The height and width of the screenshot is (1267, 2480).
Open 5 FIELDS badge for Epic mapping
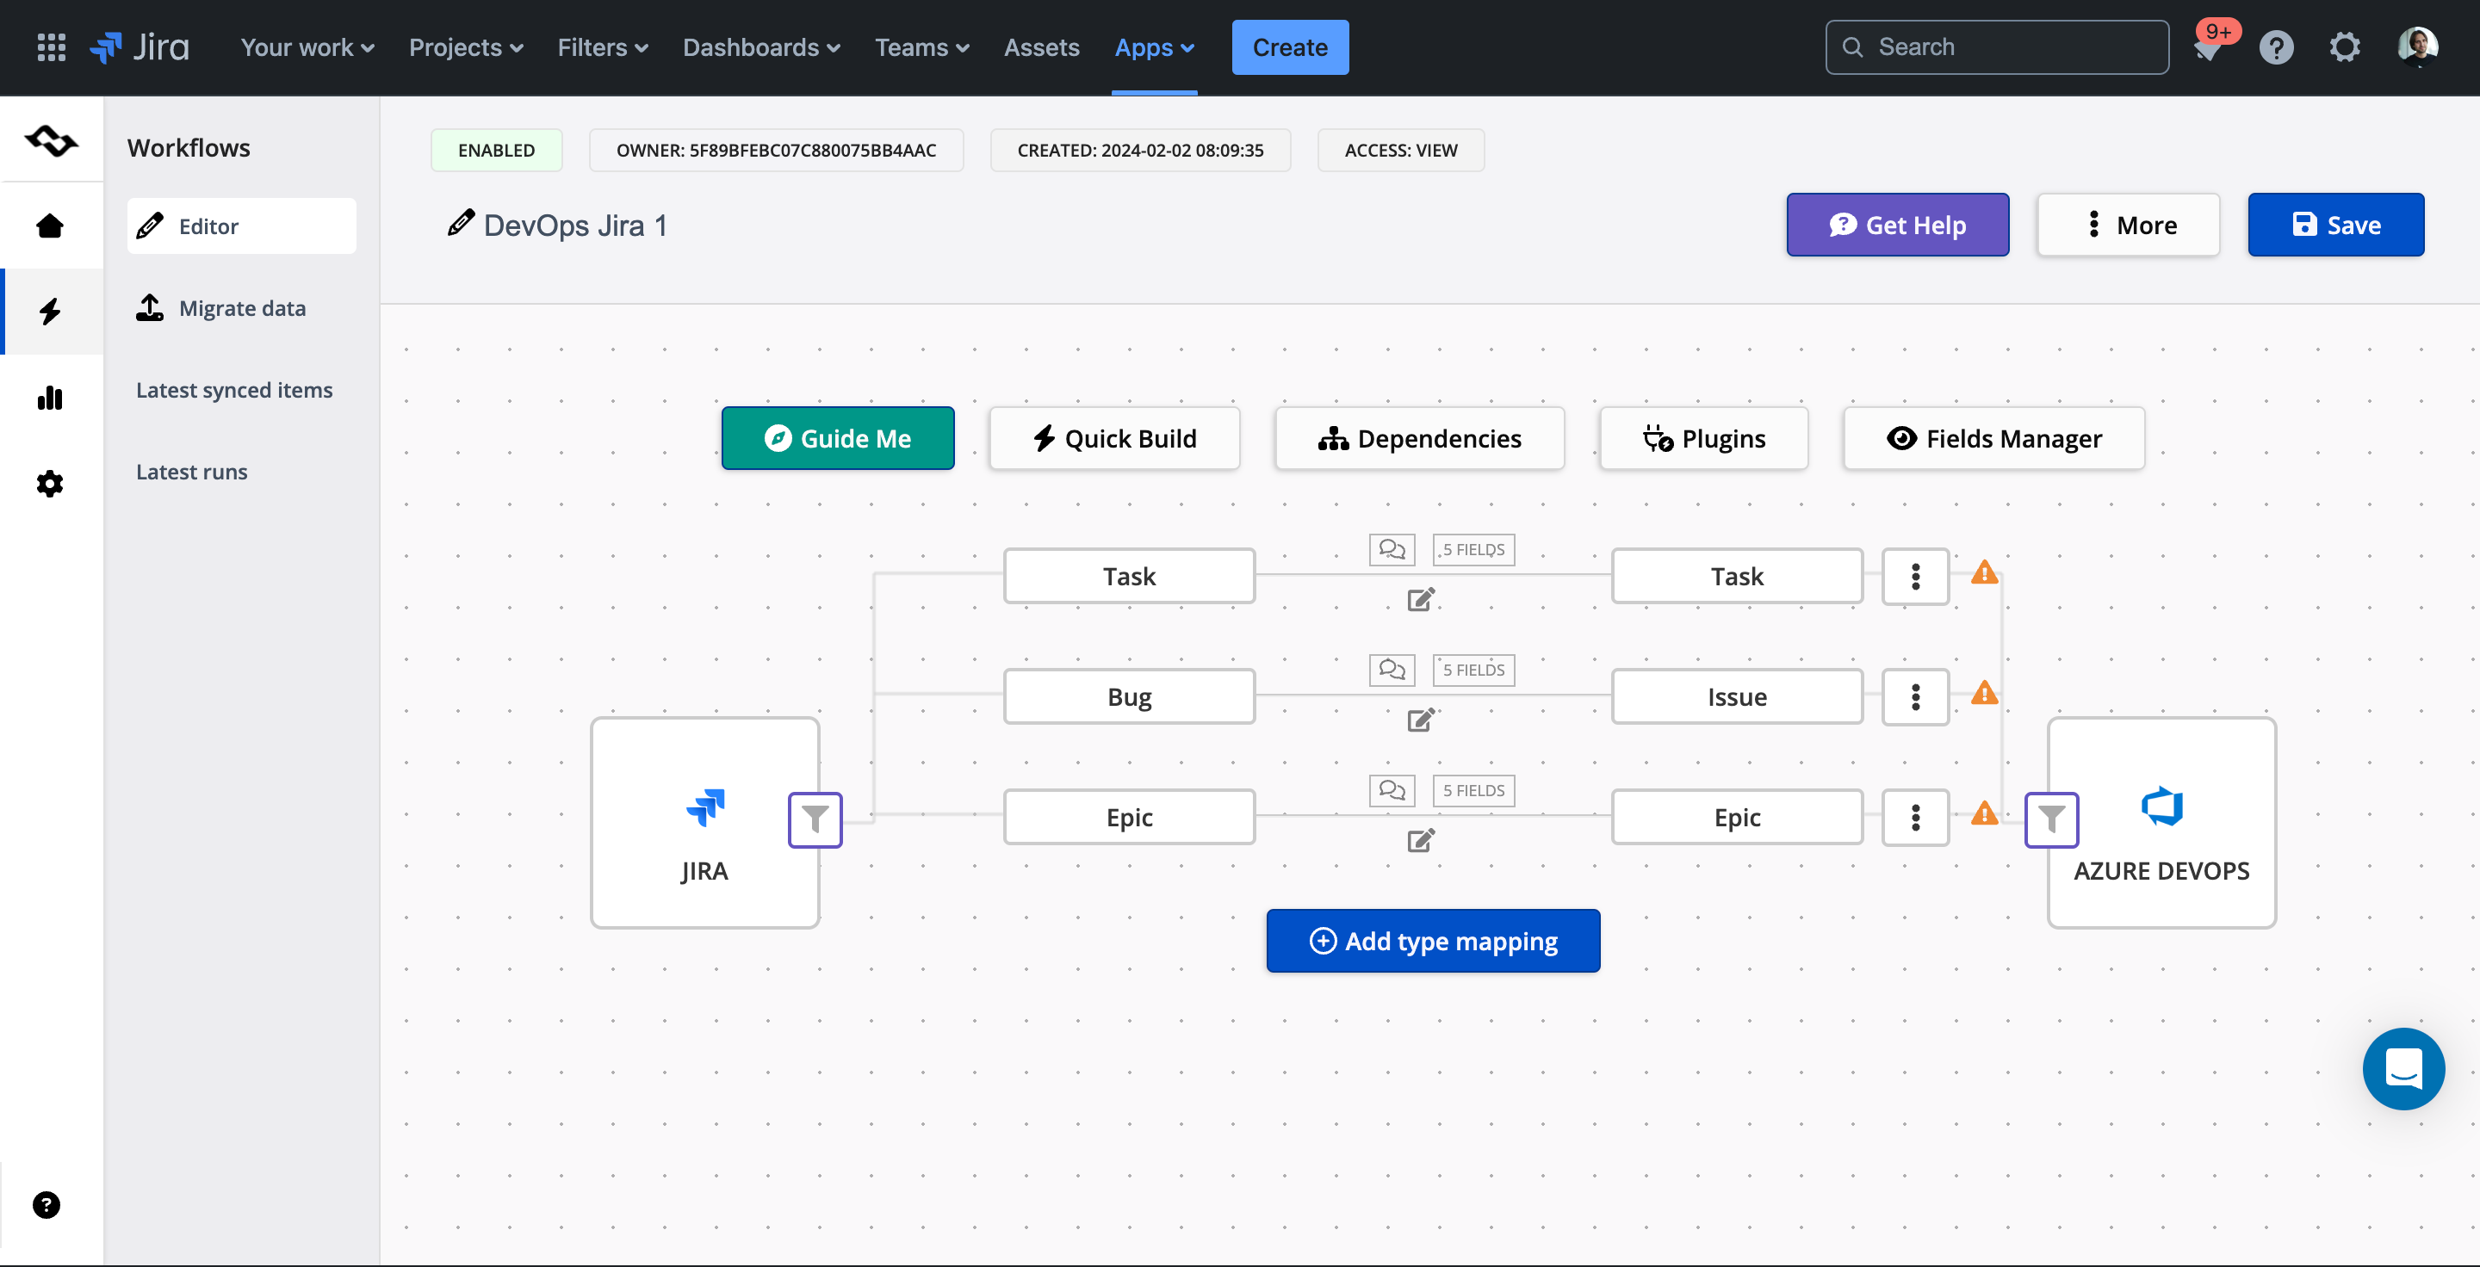pos(1474,791)
